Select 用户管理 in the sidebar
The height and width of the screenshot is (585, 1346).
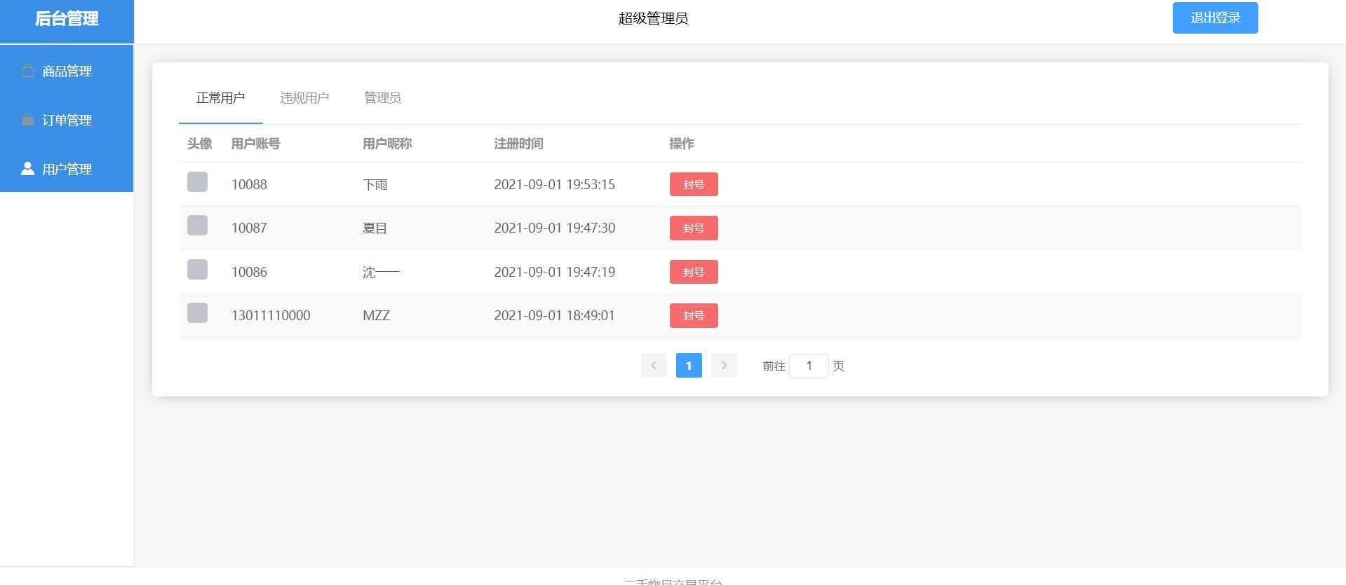point(67,169)
